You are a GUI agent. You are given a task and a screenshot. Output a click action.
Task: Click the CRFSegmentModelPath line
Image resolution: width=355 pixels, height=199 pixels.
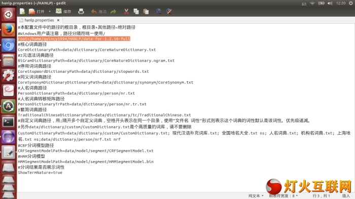tap(86, 150)
